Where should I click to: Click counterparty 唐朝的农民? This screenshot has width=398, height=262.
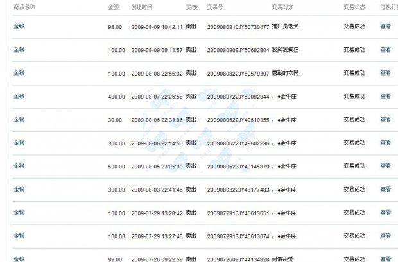click(286, 73)
